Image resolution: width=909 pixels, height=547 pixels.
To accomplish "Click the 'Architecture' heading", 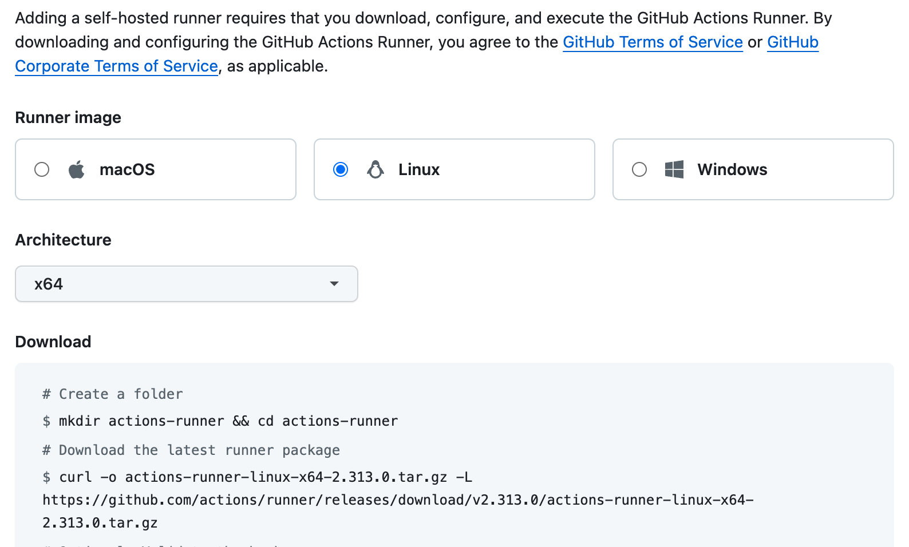I will tap(64, 240).
